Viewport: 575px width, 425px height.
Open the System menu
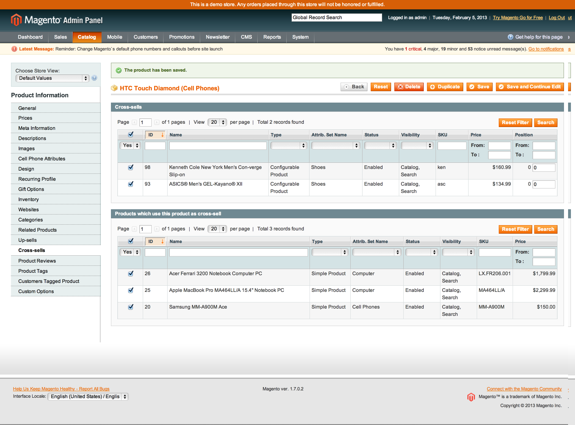point(301,37)
